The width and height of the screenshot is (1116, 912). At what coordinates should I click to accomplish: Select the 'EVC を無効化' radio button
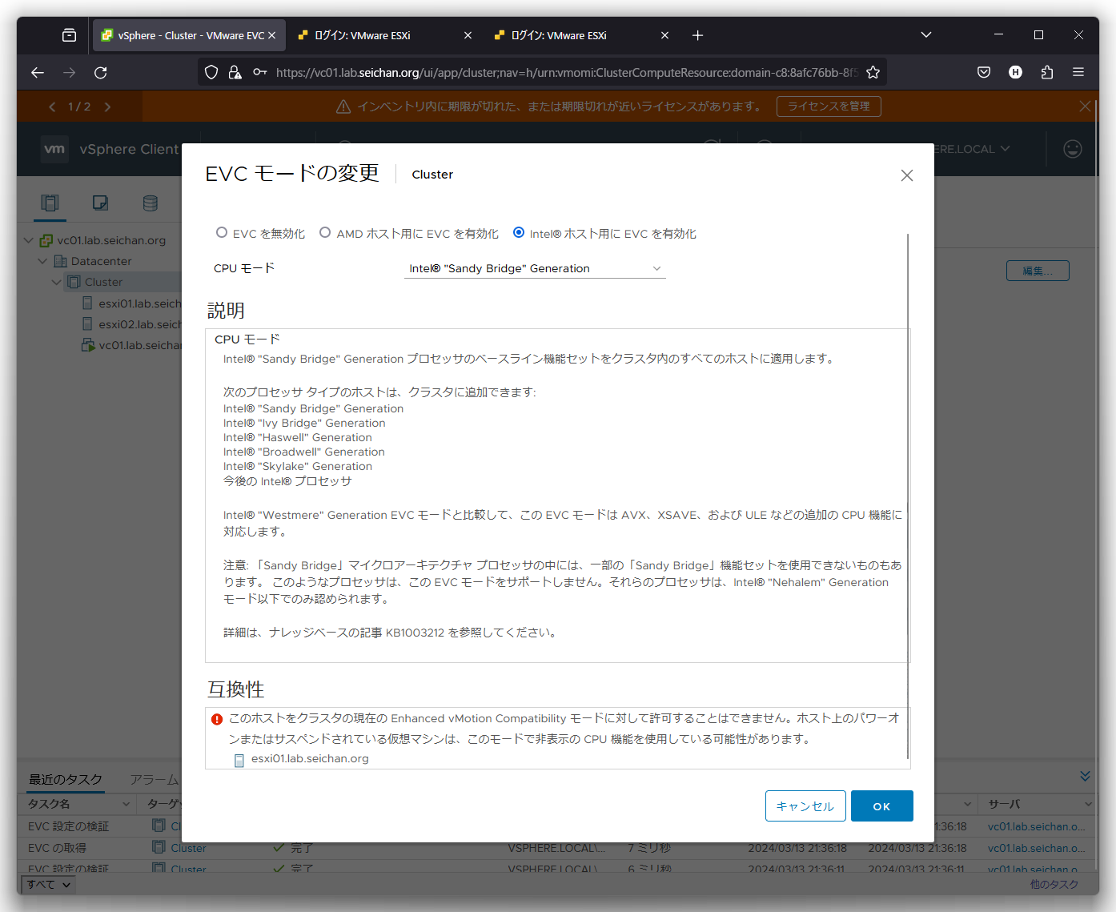pos(222,233)
